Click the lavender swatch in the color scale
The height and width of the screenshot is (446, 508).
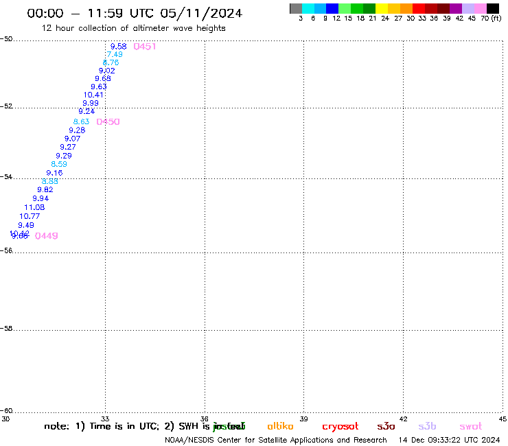click(x=468, y=8)
